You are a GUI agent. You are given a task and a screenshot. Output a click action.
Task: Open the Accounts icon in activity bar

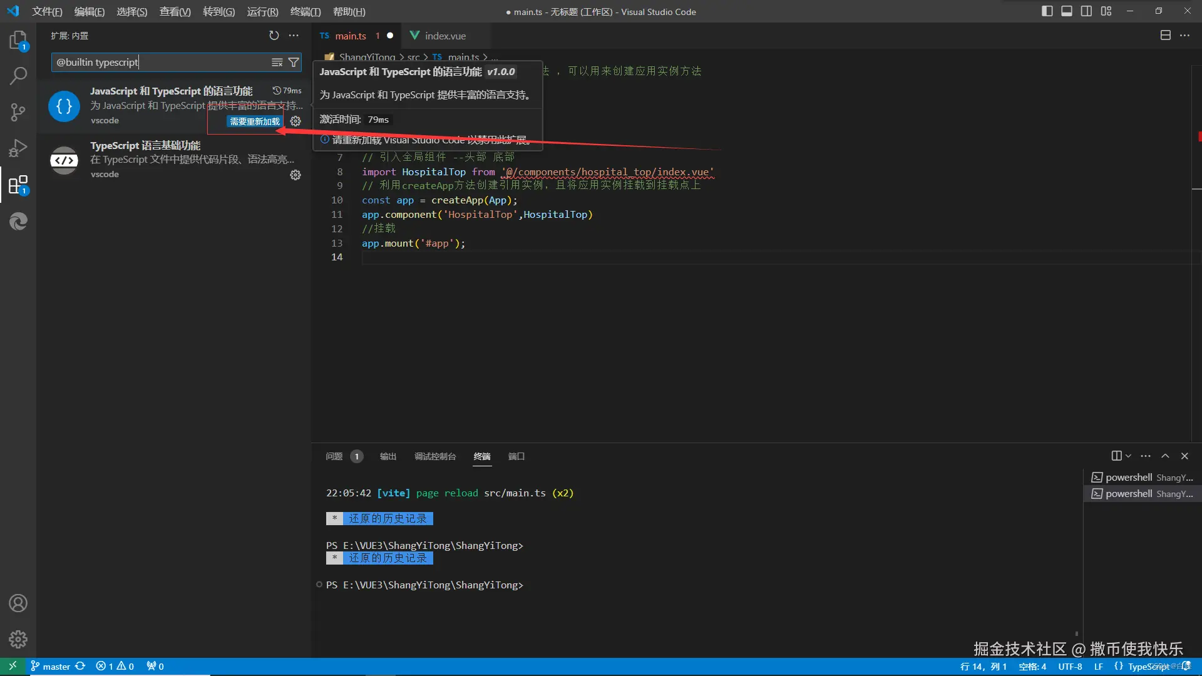[x=18, y=603]
